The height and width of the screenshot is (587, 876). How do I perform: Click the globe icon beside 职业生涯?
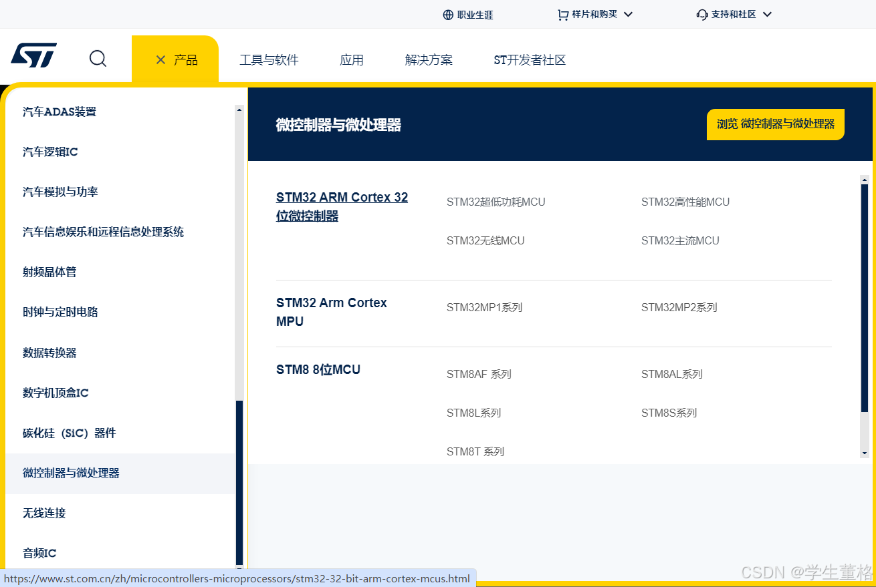(448, 15)
